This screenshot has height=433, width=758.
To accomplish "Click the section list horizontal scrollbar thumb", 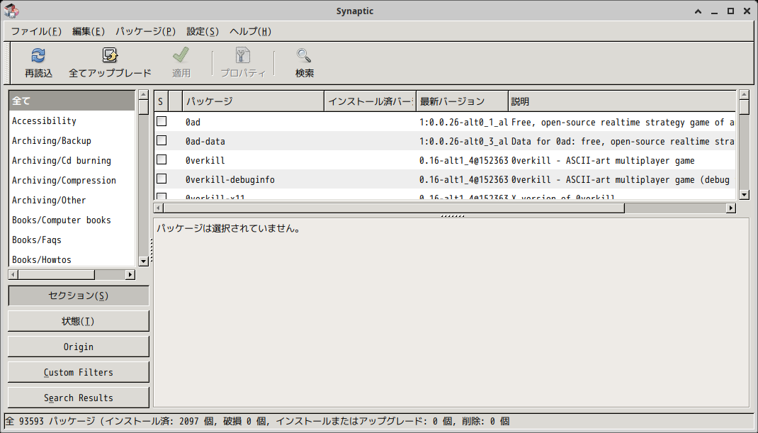I will tap(57, 275).
